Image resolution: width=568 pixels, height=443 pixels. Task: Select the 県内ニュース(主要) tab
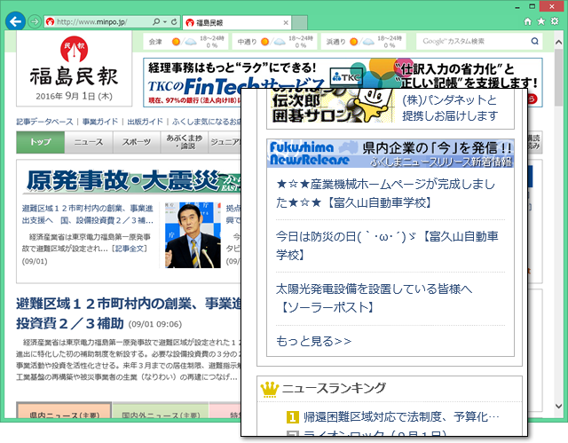click(x=64, y=410)
